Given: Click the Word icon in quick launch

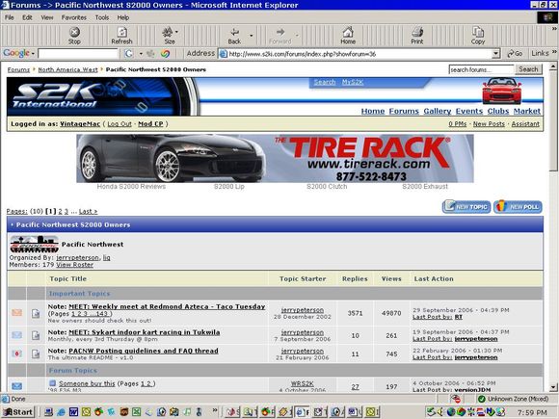Looking at the screenshot, I should coord(74,412).
